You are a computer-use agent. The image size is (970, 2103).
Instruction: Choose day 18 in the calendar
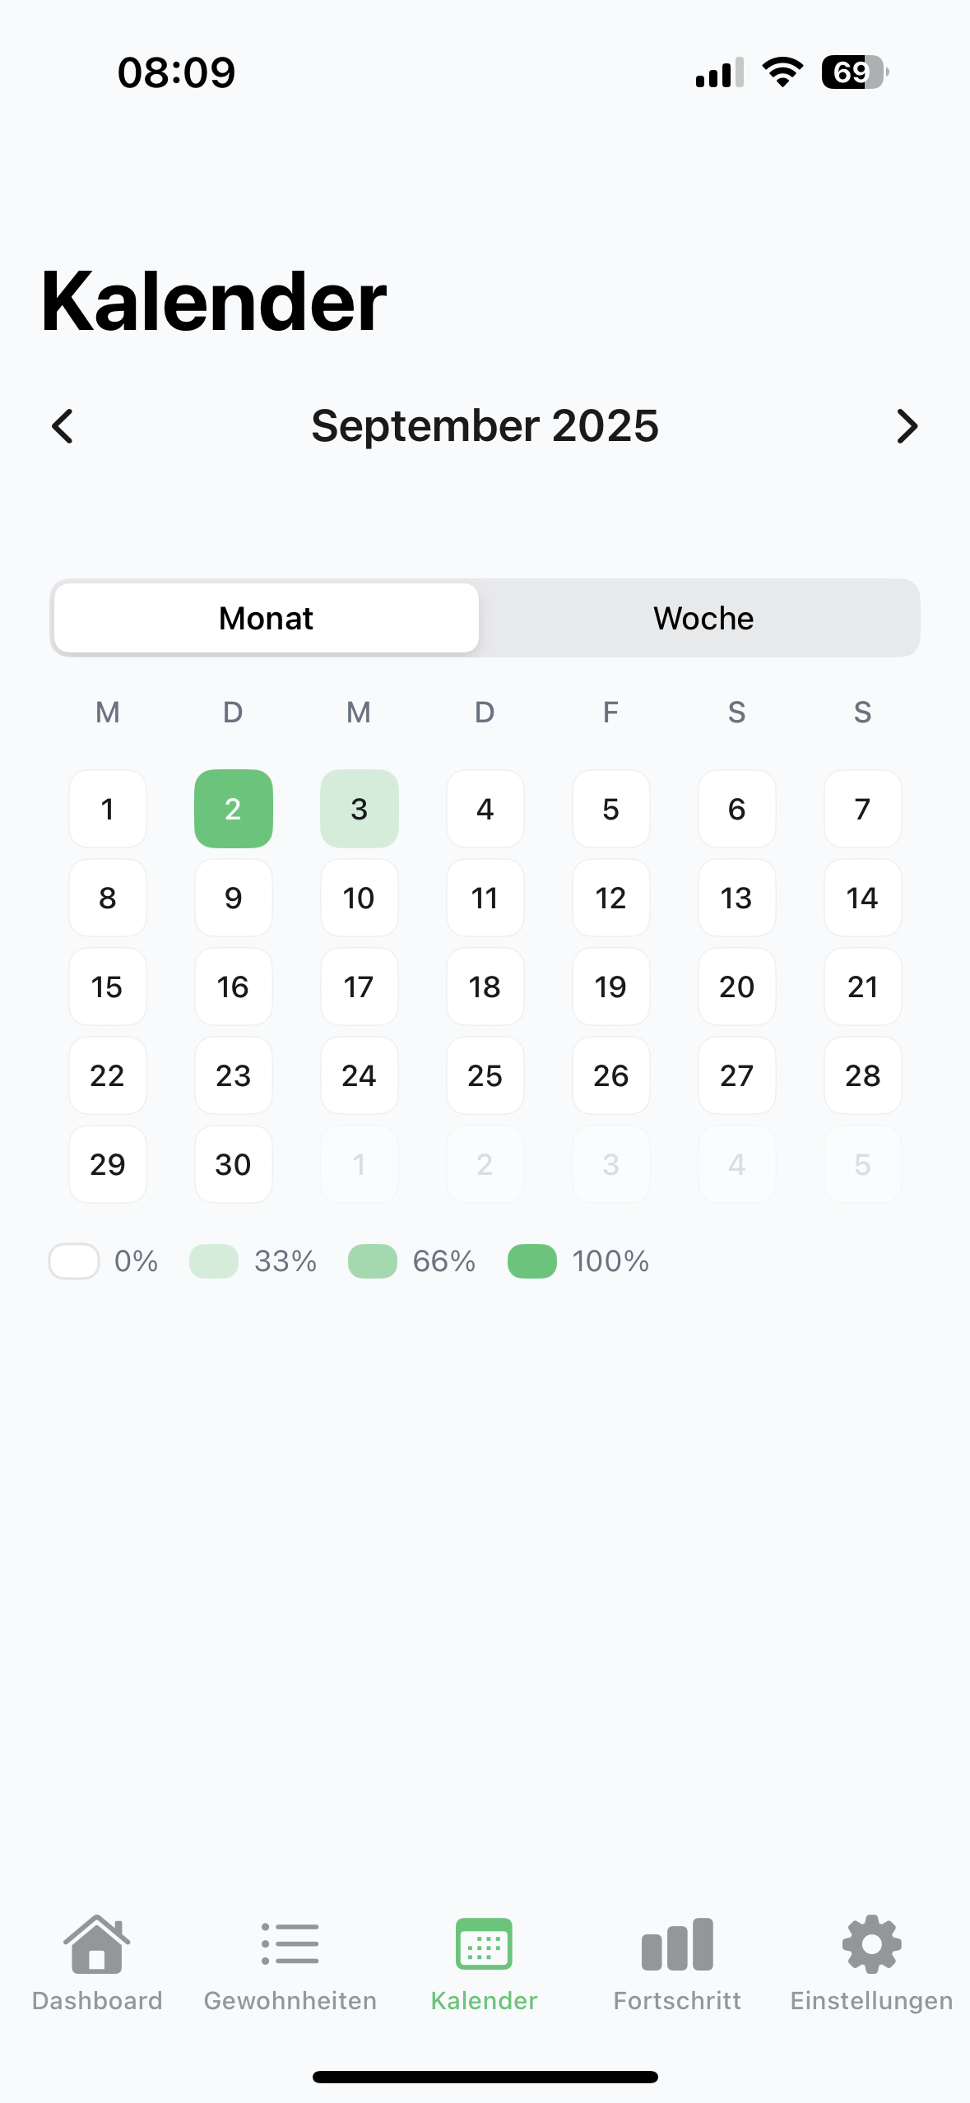pos(485,987)
